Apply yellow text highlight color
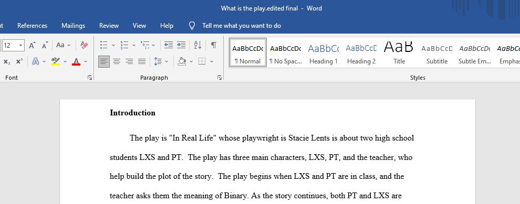The height and width of the screenshot is (204, 520). coord(56,61)
